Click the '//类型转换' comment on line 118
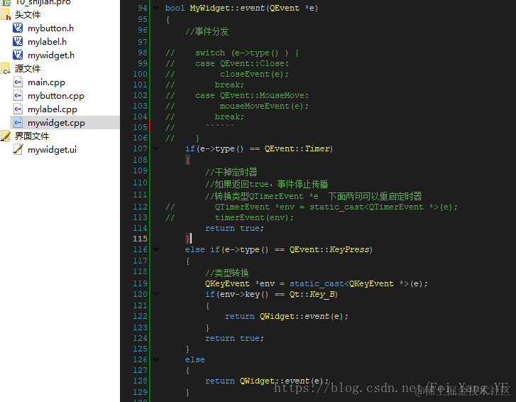 (x=227, y=273)
